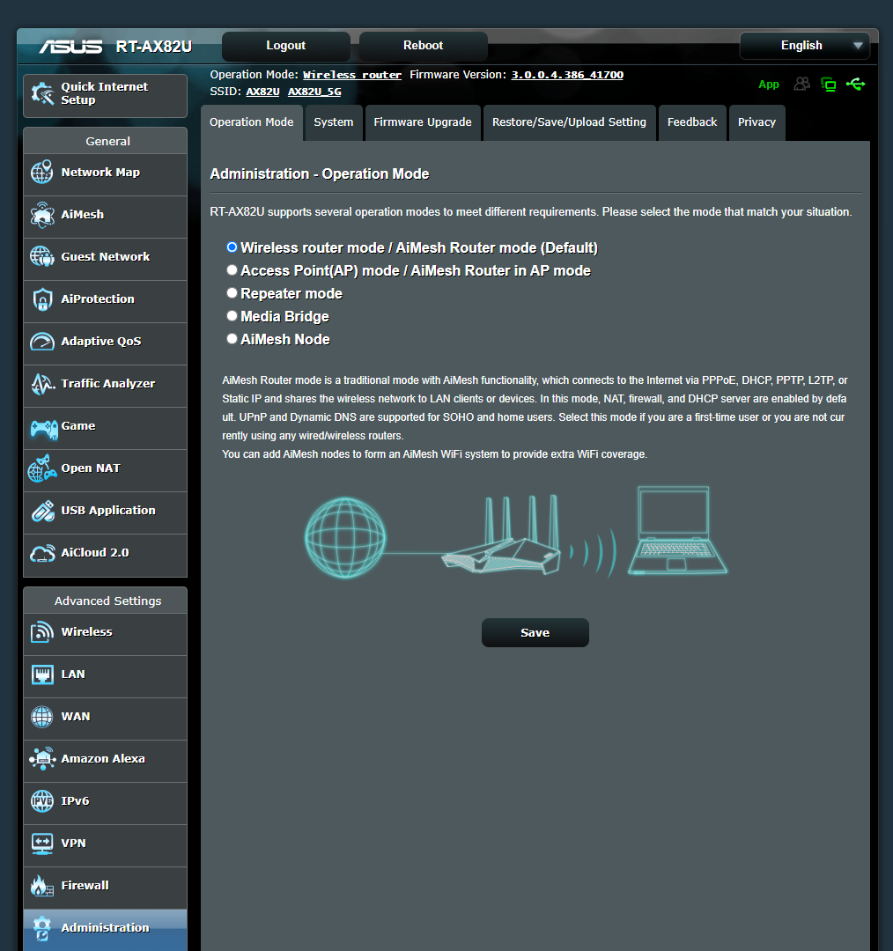Open the Firewall flame icon

[42, 886]
